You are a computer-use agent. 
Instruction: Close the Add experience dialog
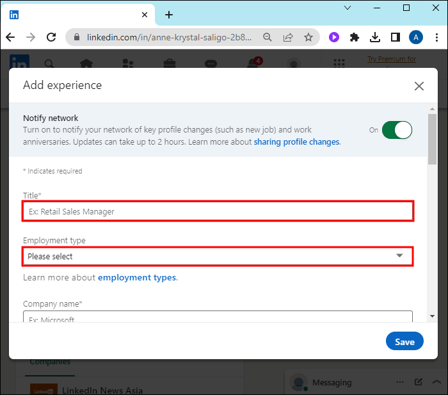tap(419, 86)
